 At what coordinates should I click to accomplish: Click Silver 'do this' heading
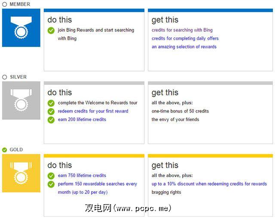point(60,93)
